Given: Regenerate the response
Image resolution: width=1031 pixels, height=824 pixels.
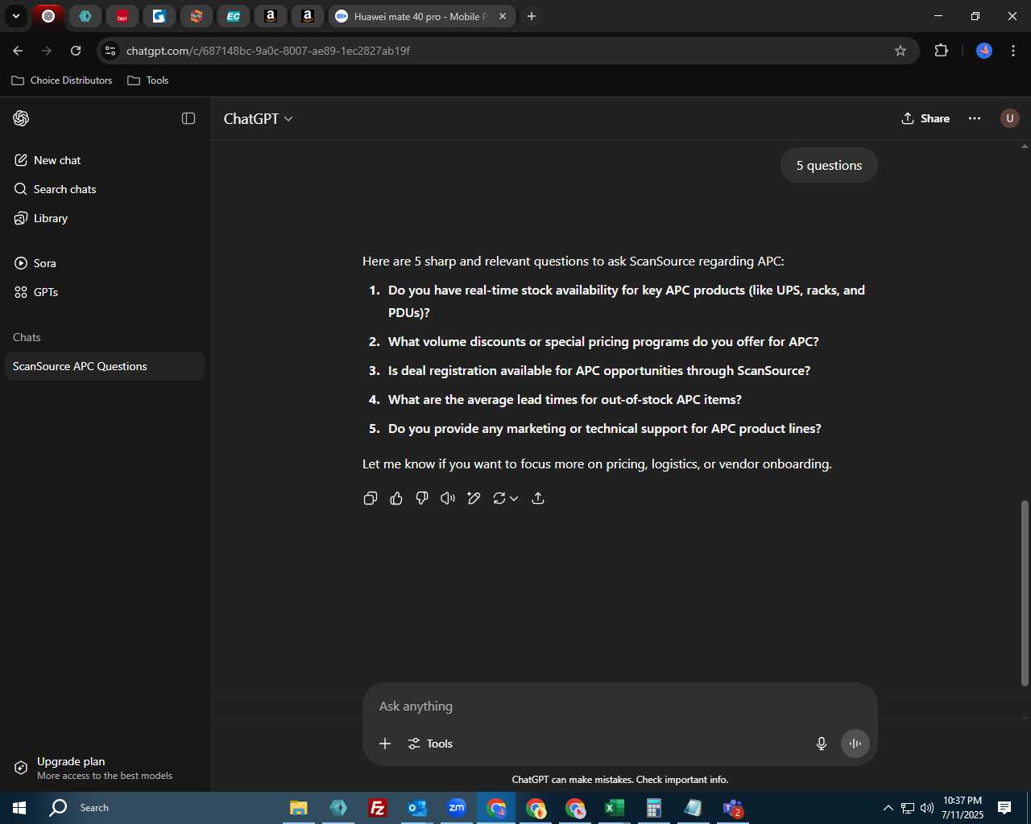Looking at the screenshot, I should point(499,498).
